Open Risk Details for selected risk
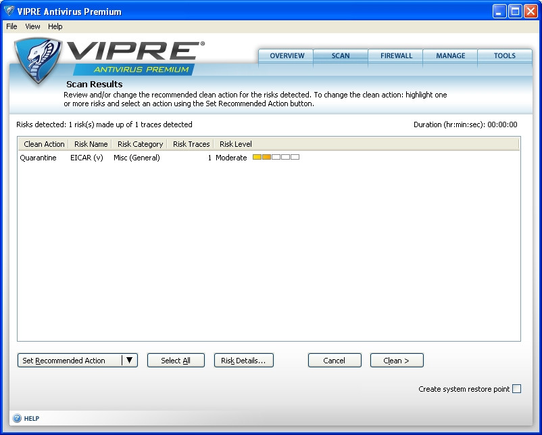 pos(244,361)
